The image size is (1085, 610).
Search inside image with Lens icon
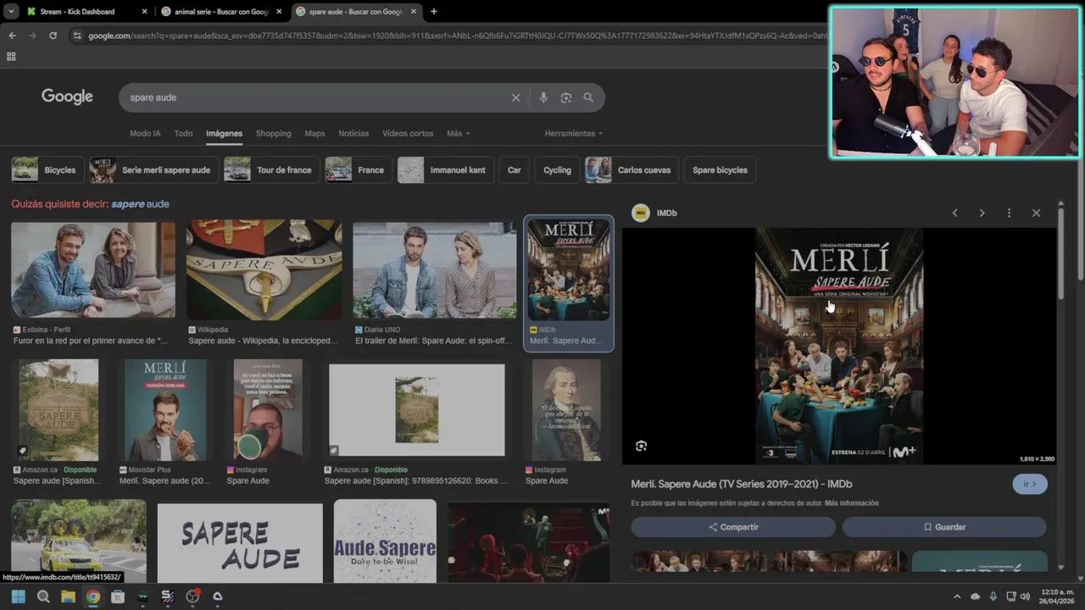(x=641, y=446)
